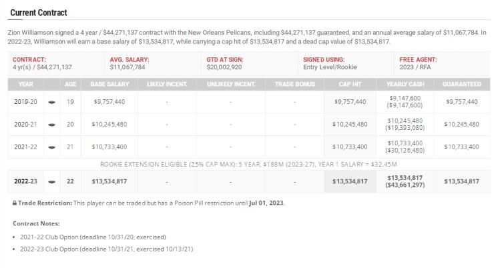
Task: Click the rookie extension eligible note row
Action: click(248, 164)
